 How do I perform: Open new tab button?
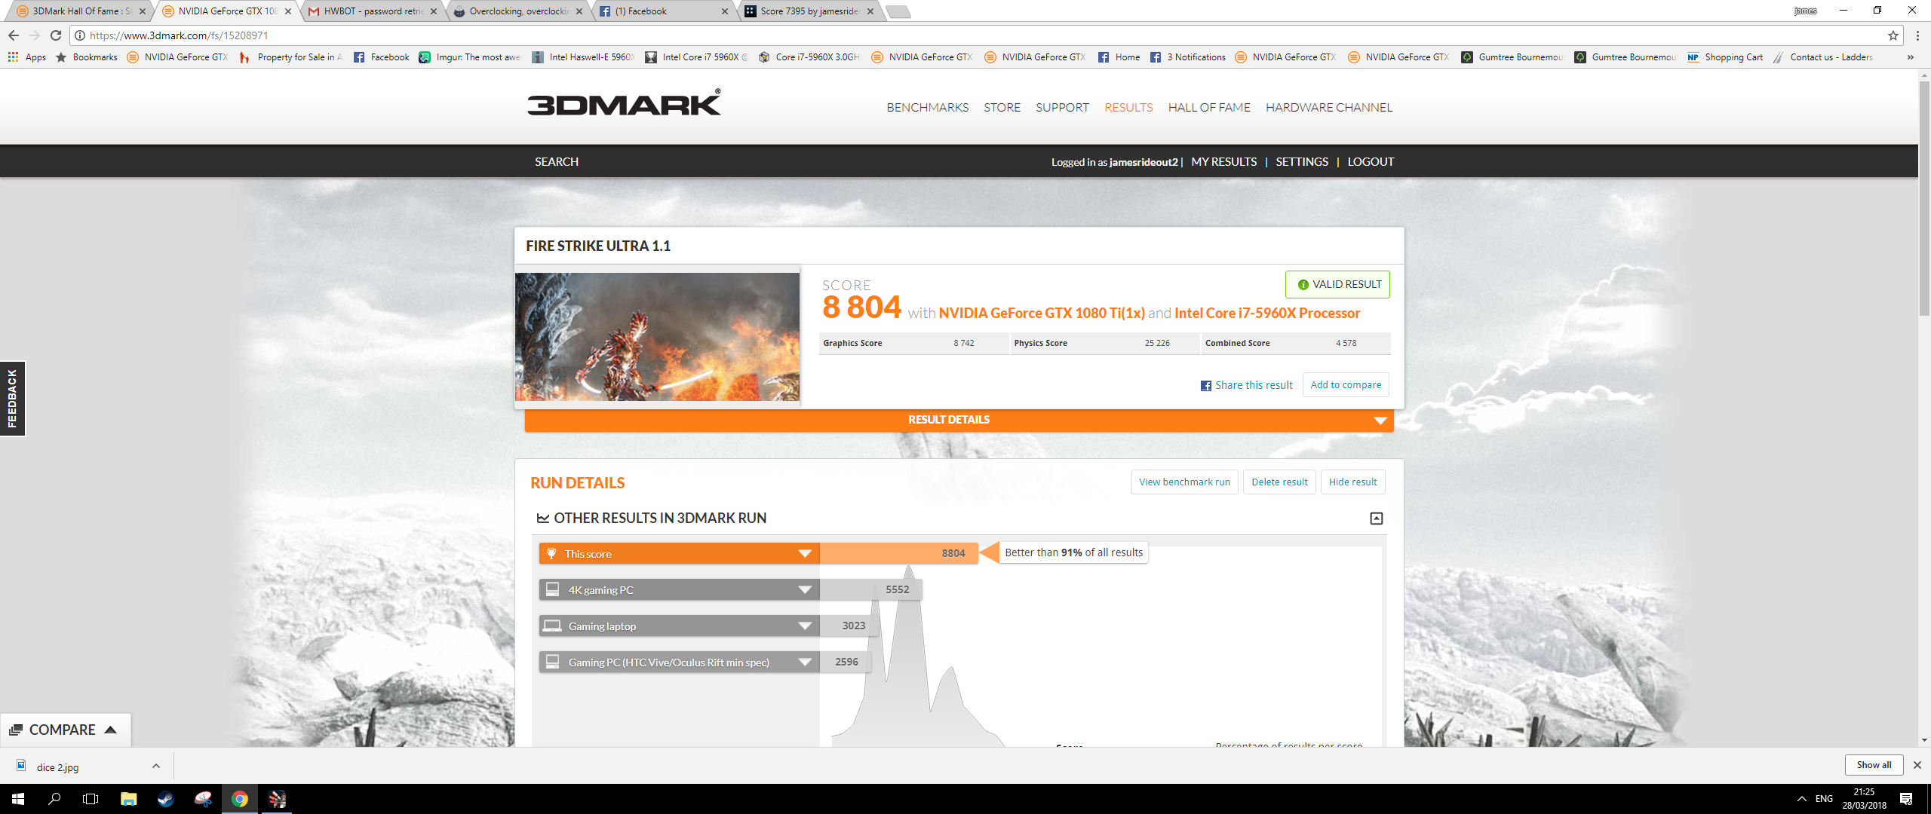(x=898, y=11)
